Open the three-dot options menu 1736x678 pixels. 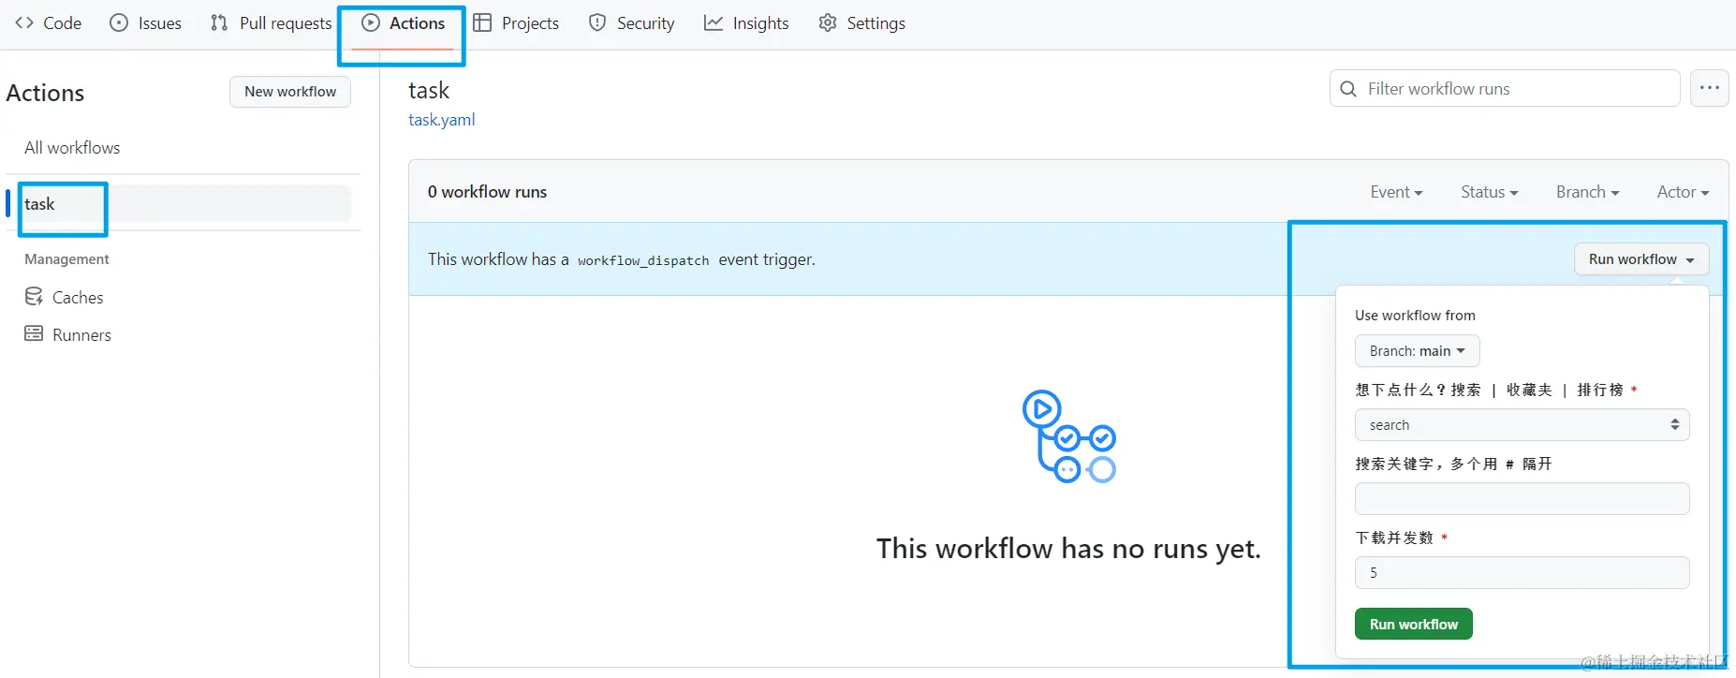(x=1710, y=88)
